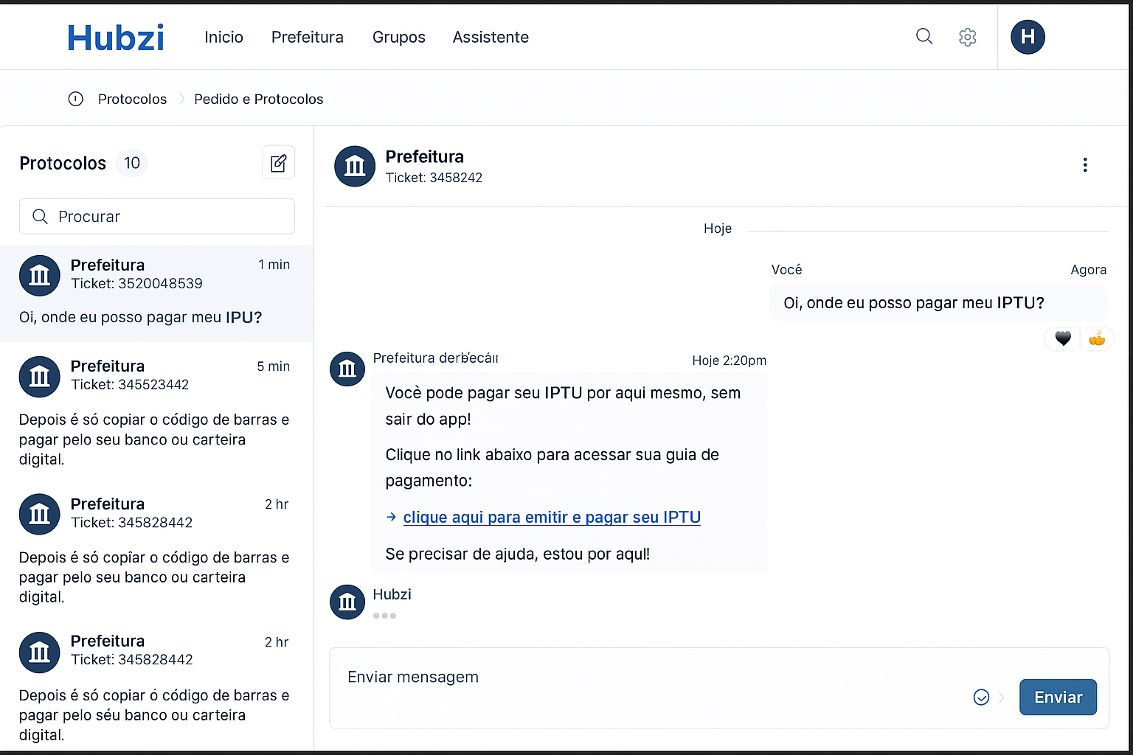Create a new protocol with compose icon

[278, 163]
